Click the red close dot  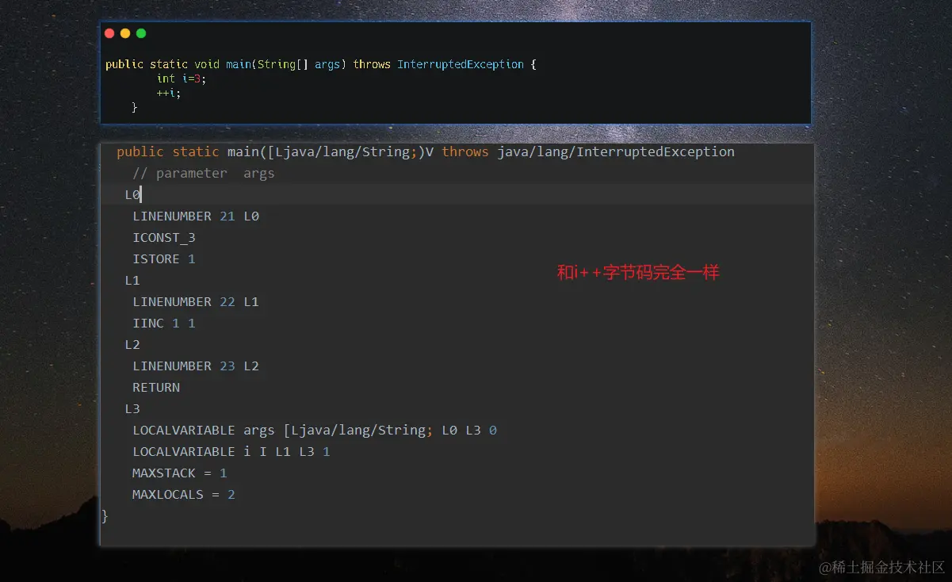click(109, 33)
